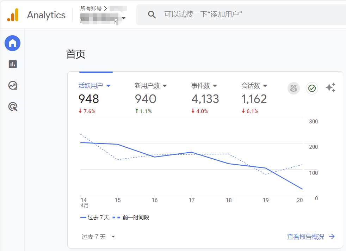
Task: Expand the 事件数 metric dropdown
Action: coord(215,86)
